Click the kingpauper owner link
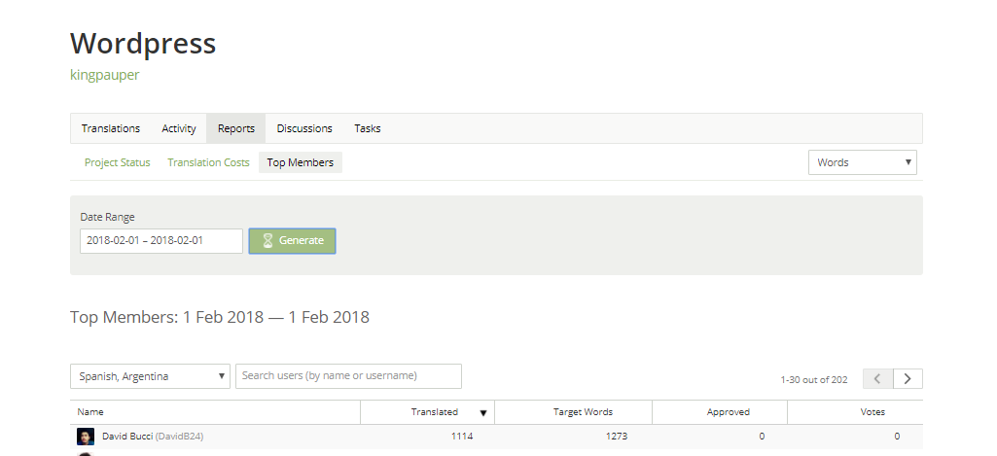997x456 pixels. (105, 75)
